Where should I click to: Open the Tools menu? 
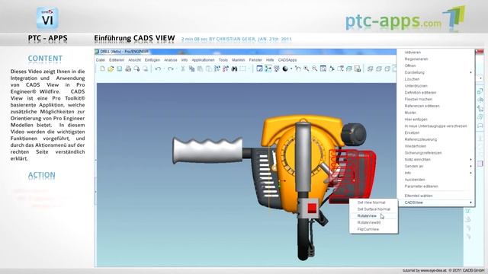(223, 60)
